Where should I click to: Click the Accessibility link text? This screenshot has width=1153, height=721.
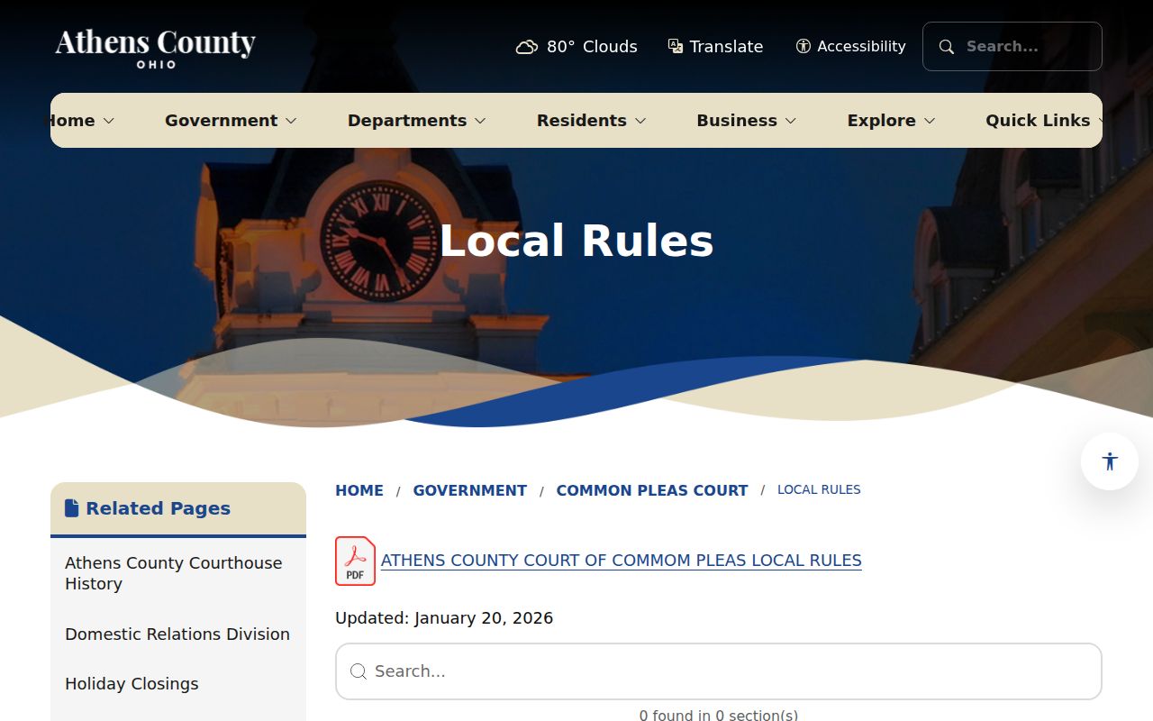862,47
